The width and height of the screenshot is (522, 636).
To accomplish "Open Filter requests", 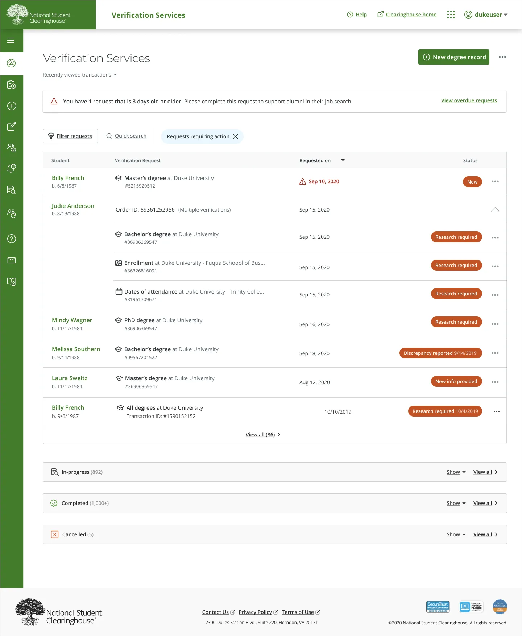I will click(x=70, y=136).
